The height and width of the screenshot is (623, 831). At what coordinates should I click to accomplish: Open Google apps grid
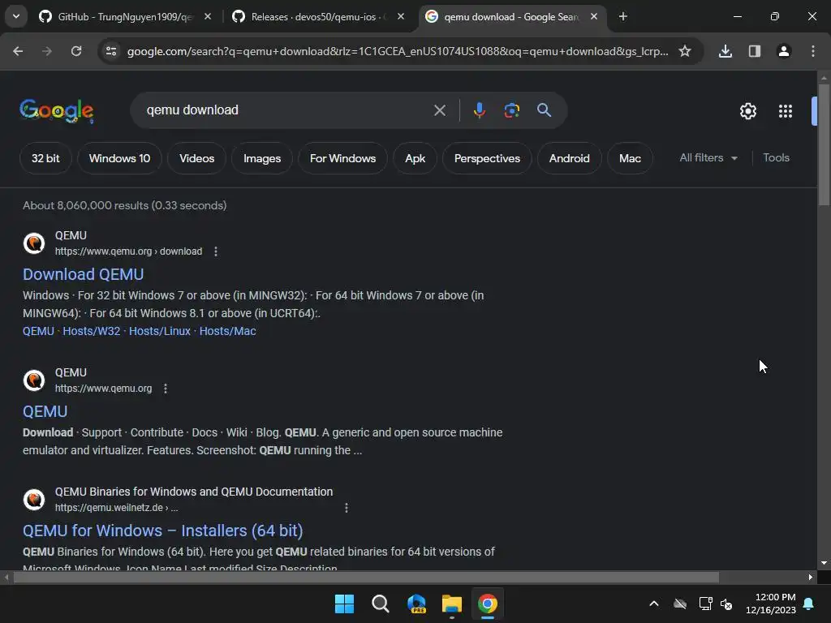(x=786, y=111)
